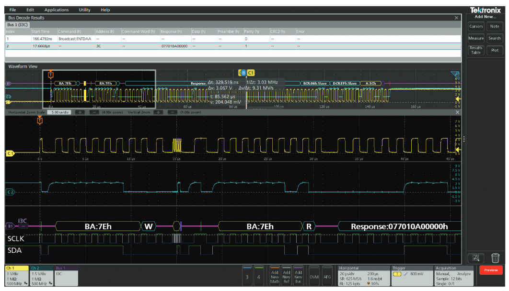The height and width of the screenshot is (291, 509).
Task: Click the Add New Bus icon
Action: pyautogui.click(x=299, y=276)
